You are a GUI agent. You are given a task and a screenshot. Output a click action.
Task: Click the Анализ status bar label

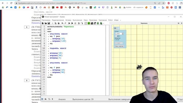pyautogui.click(x=62, y=99)
